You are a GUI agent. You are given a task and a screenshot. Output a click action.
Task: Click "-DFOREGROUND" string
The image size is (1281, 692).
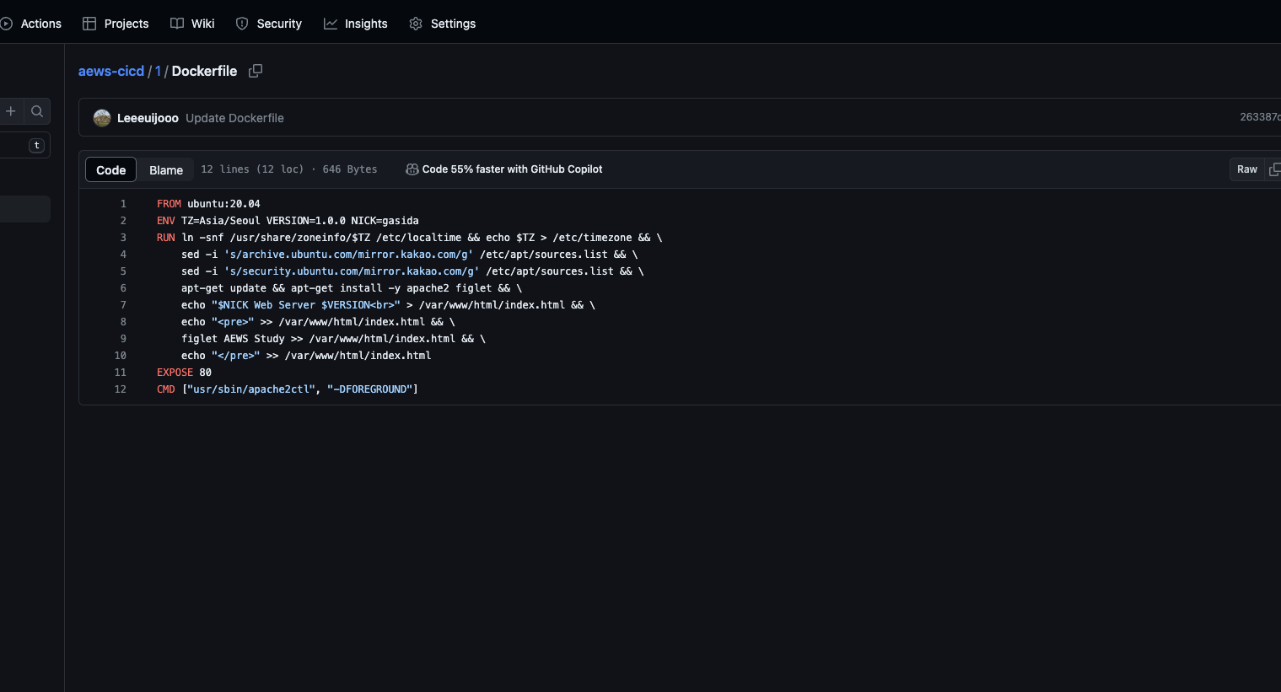tap(369, 389)
